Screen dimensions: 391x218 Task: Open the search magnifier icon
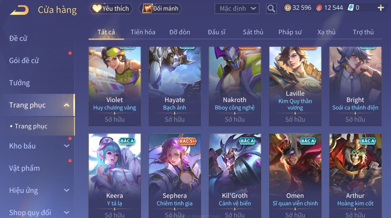[271, 9]
